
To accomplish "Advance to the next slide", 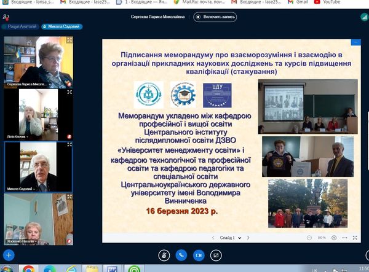I will 248,237.
